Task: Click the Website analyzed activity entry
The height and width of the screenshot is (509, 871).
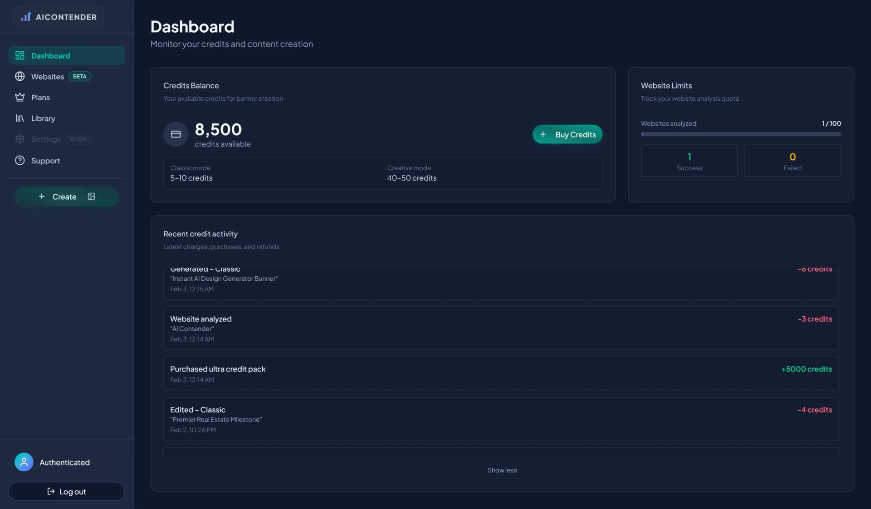Action: 500,328
